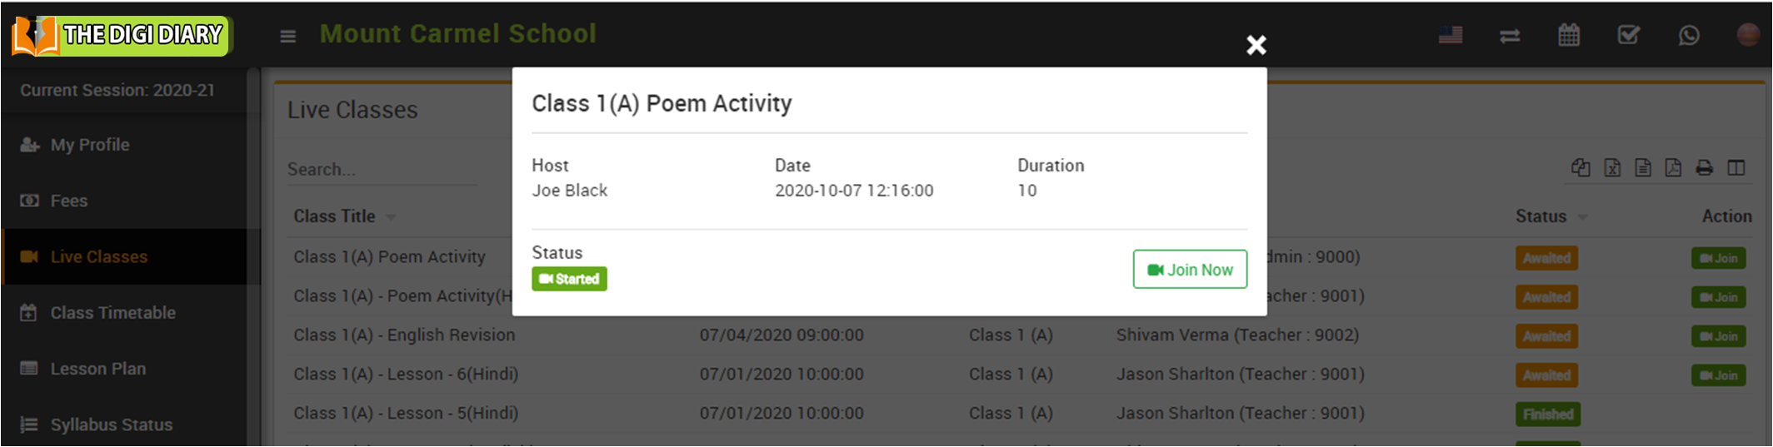Image resolution: width=1773 pixels, height=447 pixels.
Task: Go to Class Timetable menu
Action: click(112, 313)
